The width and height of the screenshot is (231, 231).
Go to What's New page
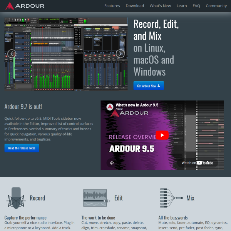pyautogui.click(x=160, y=6)
